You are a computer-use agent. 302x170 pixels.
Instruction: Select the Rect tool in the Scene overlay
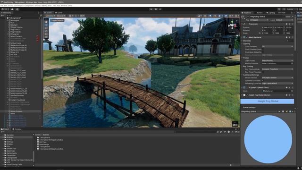point(46,34)
